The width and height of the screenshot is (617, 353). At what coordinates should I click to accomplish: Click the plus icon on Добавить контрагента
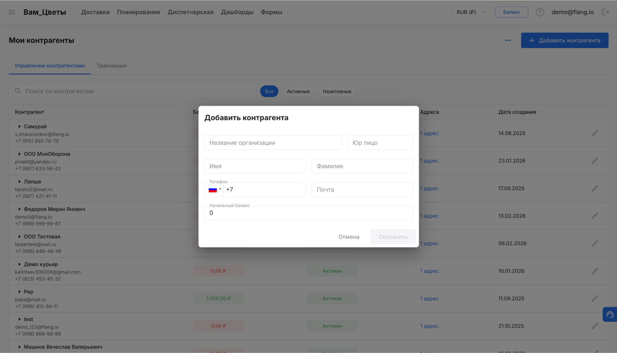531,40
